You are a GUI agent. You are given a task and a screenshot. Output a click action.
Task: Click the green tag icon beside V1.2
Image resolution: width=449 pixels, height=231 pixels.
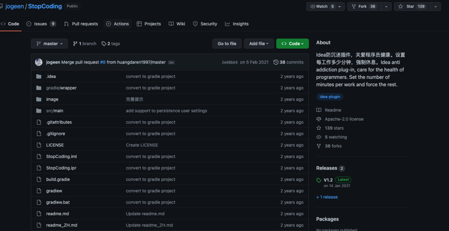pyautogui.click(x=319, y=180)
